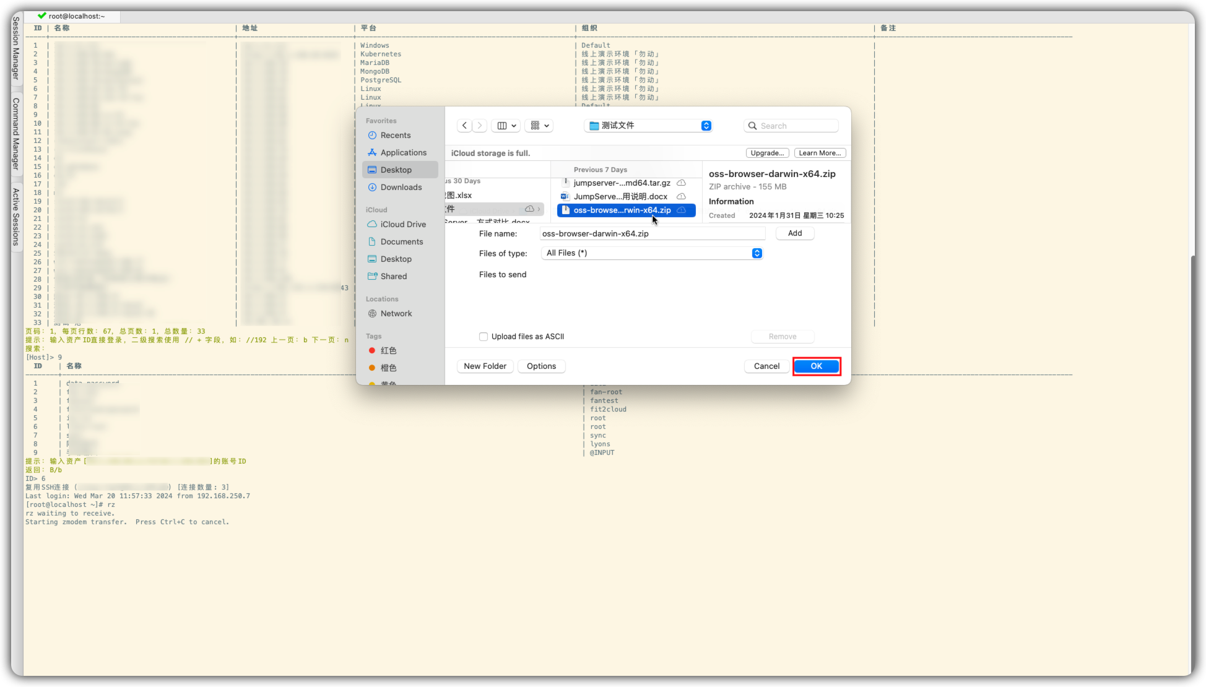Click the forward navigation chevron

pyautogui.click(x=480, y=126)
